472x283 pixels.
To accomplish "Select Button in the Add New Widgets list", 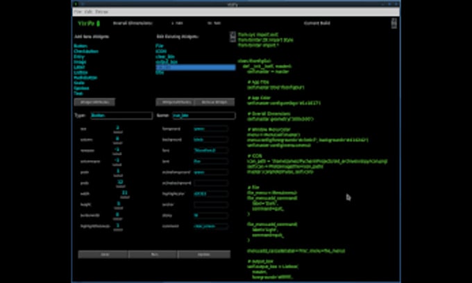I will click(81, 46).
